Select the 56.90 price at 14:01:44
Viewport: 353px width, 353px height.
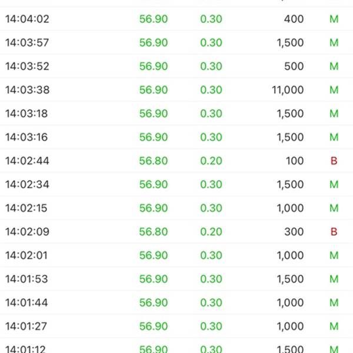154,302
